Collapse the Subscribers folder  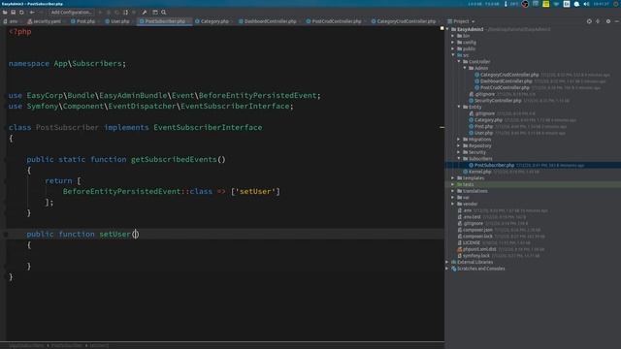(459, 159)
